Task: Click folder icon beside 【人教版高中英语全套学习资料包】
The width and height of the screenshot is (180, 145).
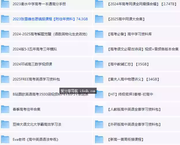Action: coord(99,109)
